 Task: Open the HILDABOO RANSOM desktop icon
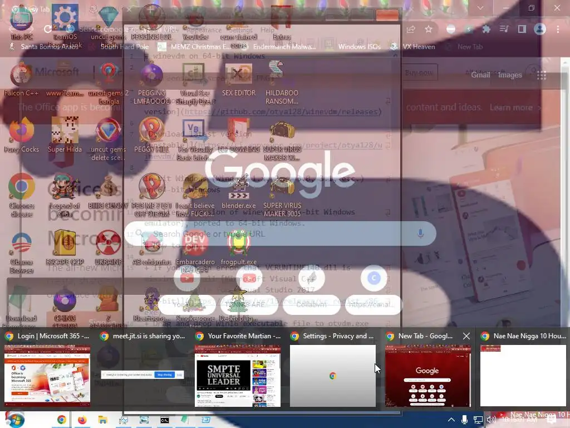coord(282,82)
